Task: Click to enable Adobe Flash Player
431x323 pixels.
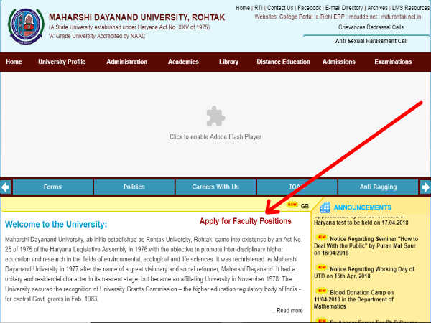Action: 215,136
